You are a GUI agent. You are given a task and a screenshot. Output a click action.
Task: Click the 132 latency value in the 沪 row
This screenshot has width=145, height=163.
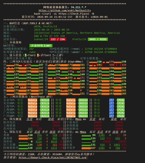[x=70, y=71]
